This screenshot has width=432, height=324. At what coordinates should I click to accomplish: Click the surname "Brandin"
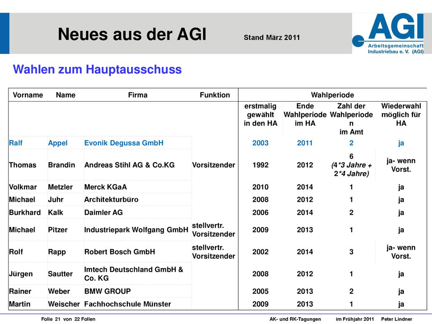[62, 165]
